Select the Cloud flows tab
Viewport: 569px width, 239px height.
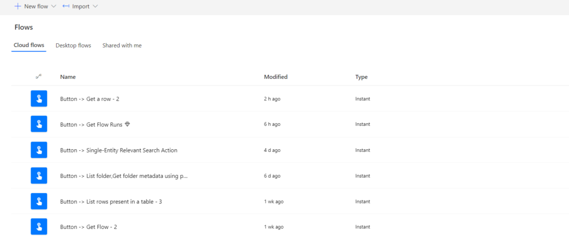[29, 45]
